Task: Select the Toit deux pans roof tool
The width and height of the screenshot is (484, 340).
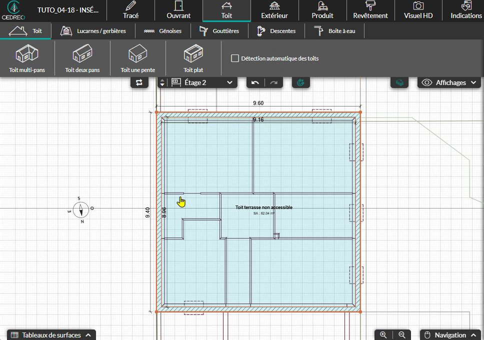Action: point(82,58)
